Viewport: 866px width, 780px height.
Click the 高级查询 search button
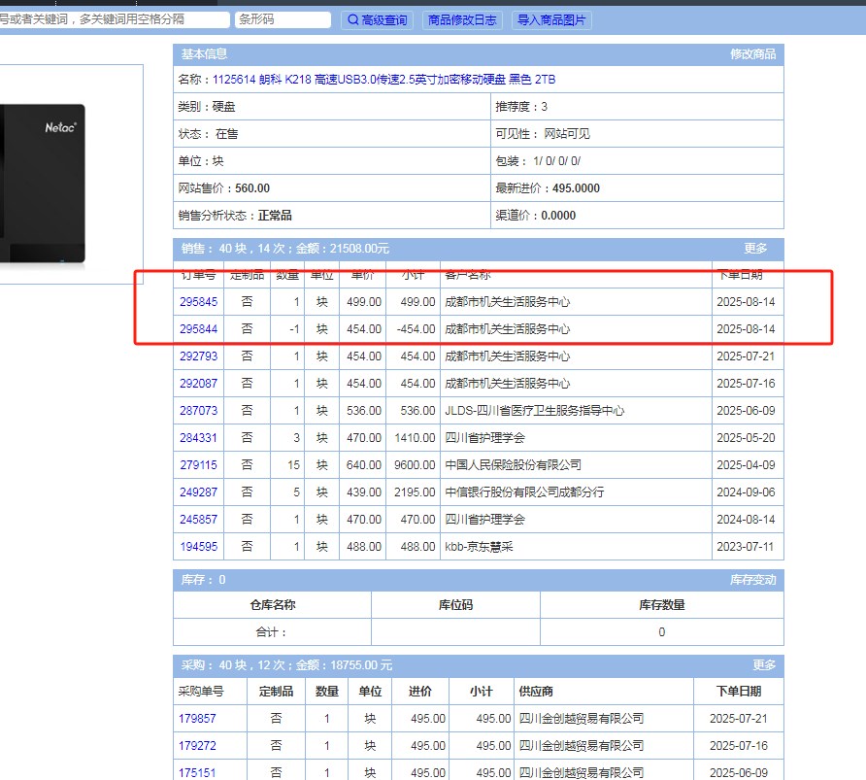click(x=378, y=20)
